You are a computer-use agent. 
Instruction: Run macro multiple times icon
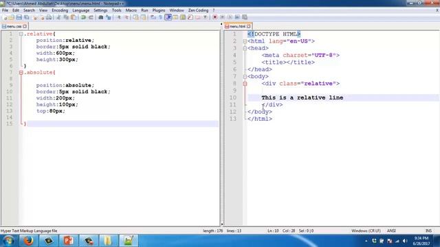tap(237, 17)
